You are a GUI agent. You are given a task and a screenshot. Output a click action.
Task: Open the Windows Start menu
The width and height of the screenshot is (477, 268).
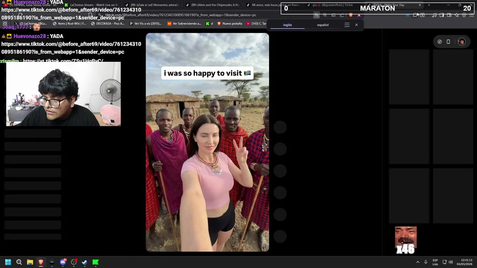[x=8, y=262]
